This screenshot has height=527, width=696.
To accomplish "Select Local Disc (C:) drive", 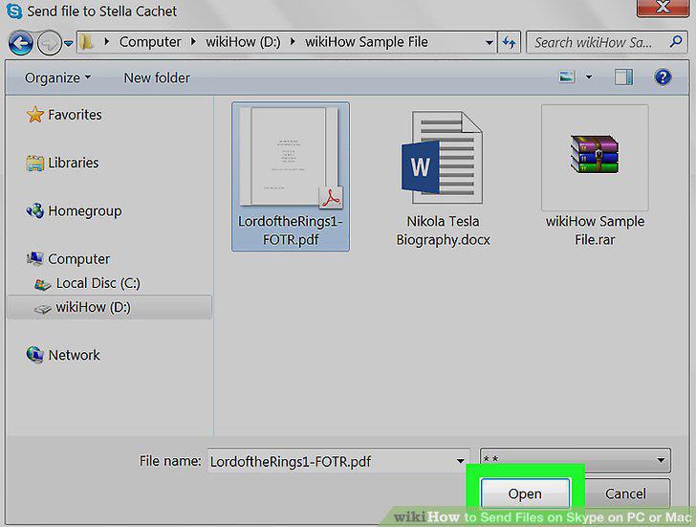I will pos(87,283).
